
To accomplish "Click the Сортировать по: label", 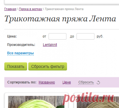I will click(x=22, y=82).
